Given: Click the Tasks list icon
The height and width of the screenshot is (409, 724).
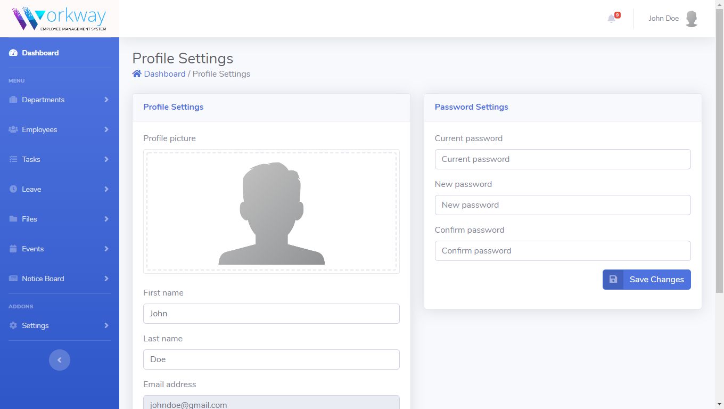Looking at the screenshot, I should point(13,159).
